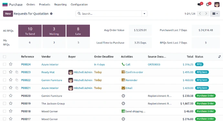Open the Reporting menu
This screenshot has height=121, width=223.
click(60, 5)
